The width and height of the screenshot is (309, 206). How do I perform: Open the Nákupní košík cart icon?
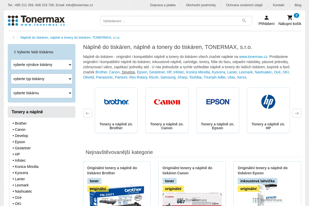290,18
